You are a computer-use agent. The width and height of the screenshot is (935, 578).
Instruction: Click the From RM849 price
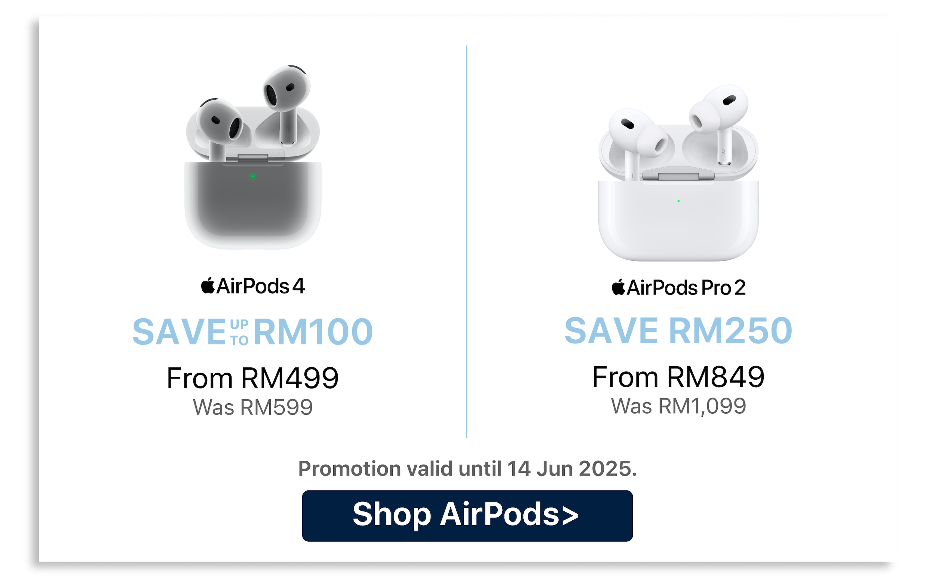tap(678, 377)
